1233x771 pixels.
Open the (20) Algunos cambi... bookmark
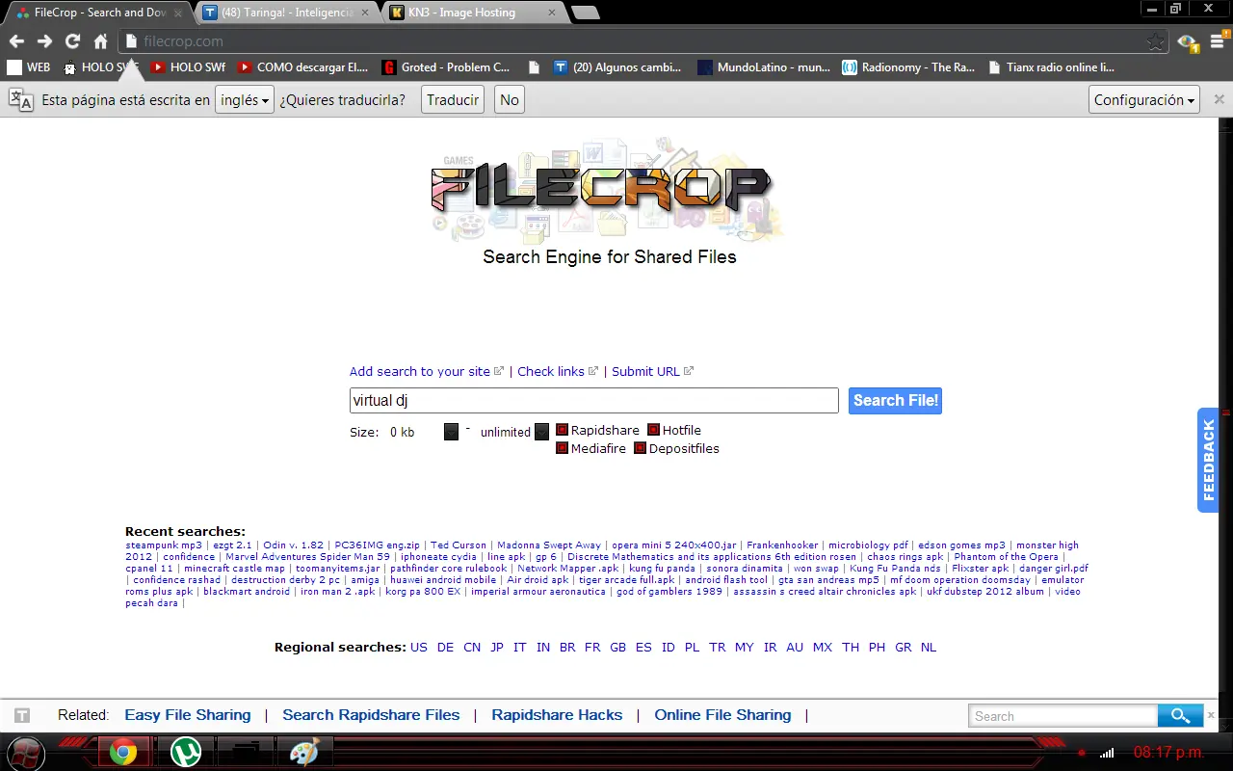click(617, 67)
